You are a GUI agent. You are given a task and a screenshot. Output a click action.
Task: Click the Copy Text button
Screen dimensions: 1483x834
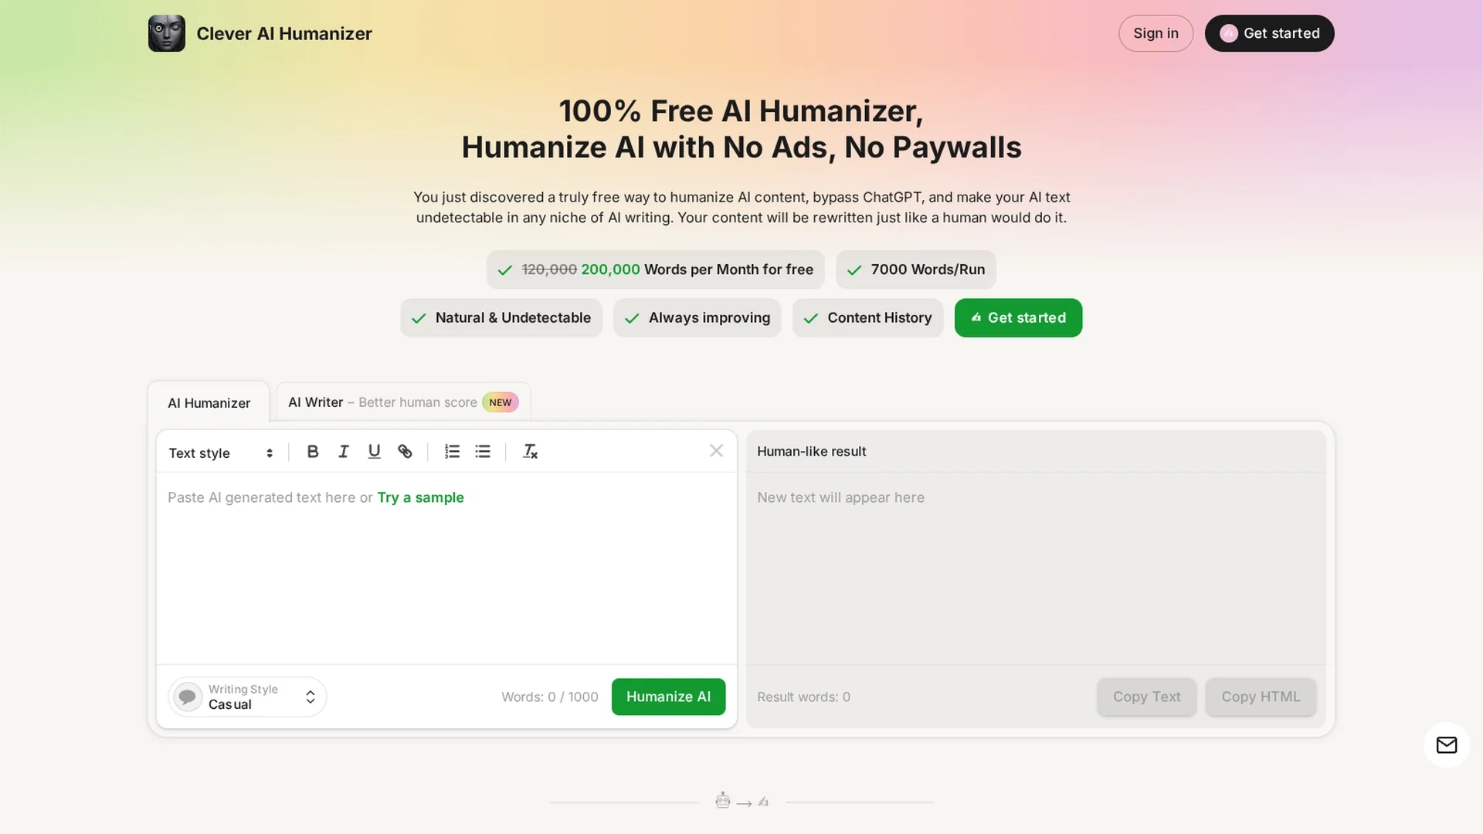(x=1146, y=697)
